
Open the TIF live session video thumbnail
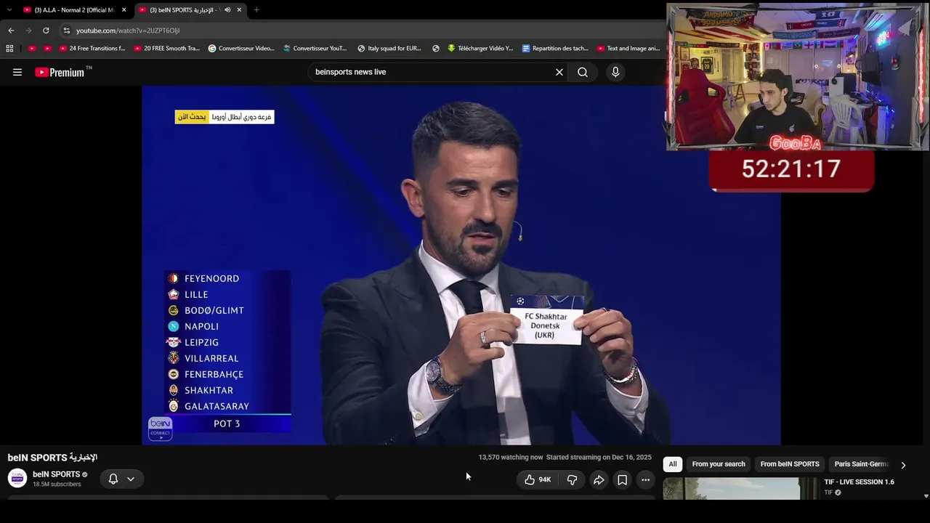732,489
